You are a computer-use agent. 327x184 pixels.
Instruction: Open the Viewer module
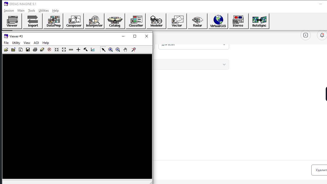pyautogui.click(x=12, y=21)
